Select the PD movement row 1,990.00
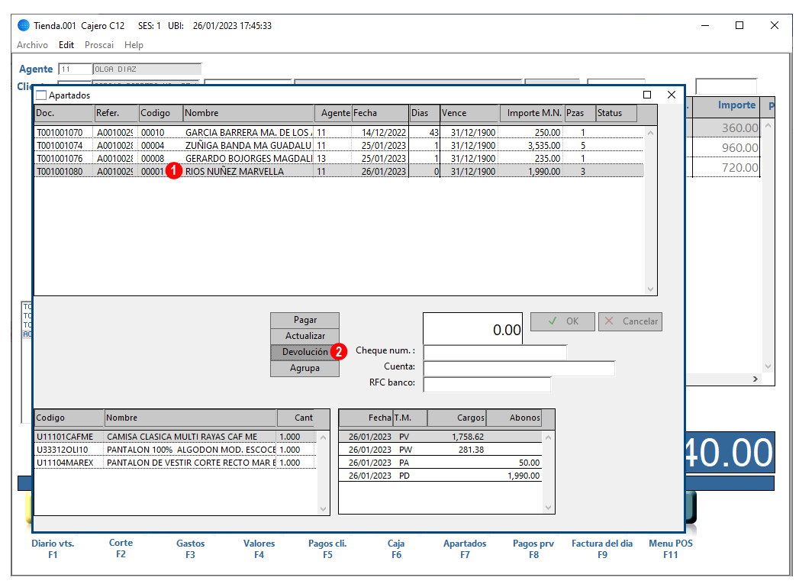The width and height of the screenshot is (799, 584). pos(440,476)
